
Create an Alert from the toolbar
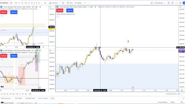[70, 3]
